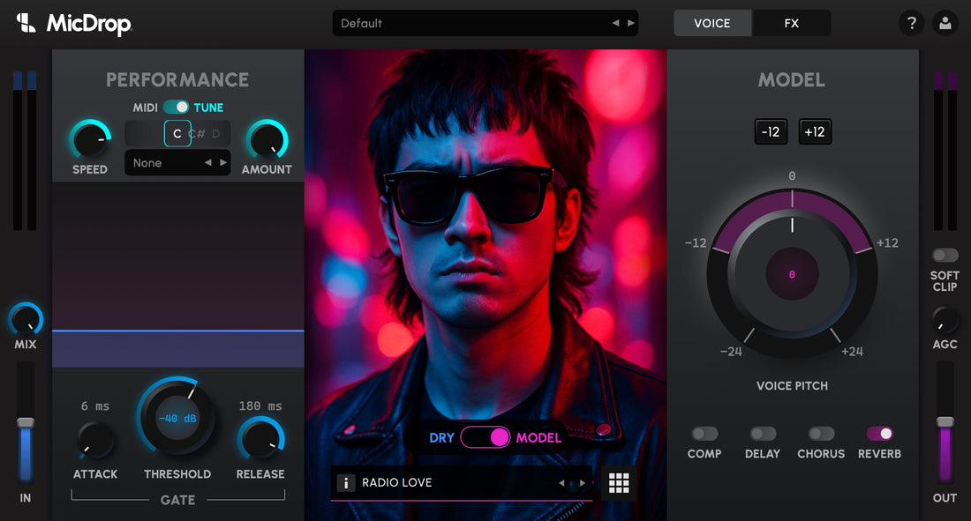Click the user account icon
Viewport: 971px width, 521px height.
click(945, 23)
